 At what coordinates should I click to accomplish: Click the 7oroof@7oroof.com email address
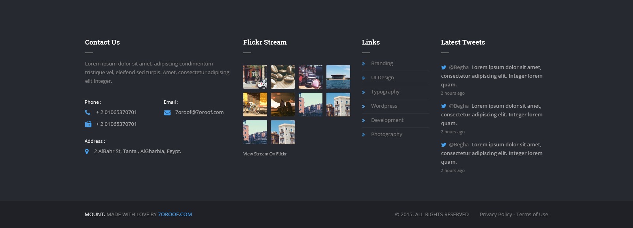[x=199, y=112]
